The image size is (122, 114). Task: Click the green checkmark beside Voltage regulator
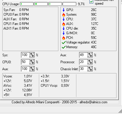pos(64,43)
